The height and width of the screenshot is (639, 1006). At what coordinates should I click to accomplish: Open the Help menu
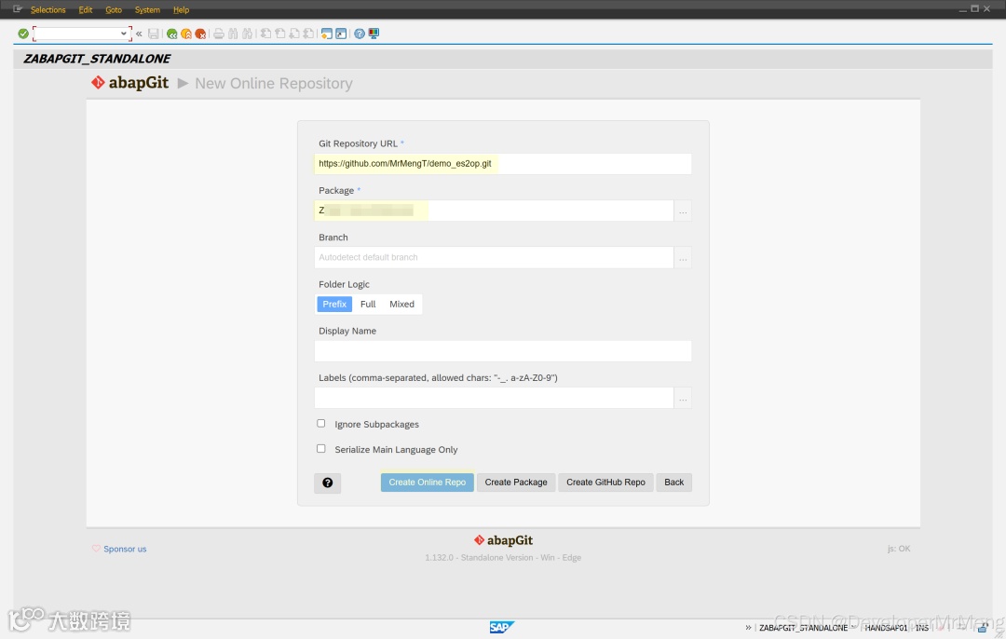click(x=181, y=9)
